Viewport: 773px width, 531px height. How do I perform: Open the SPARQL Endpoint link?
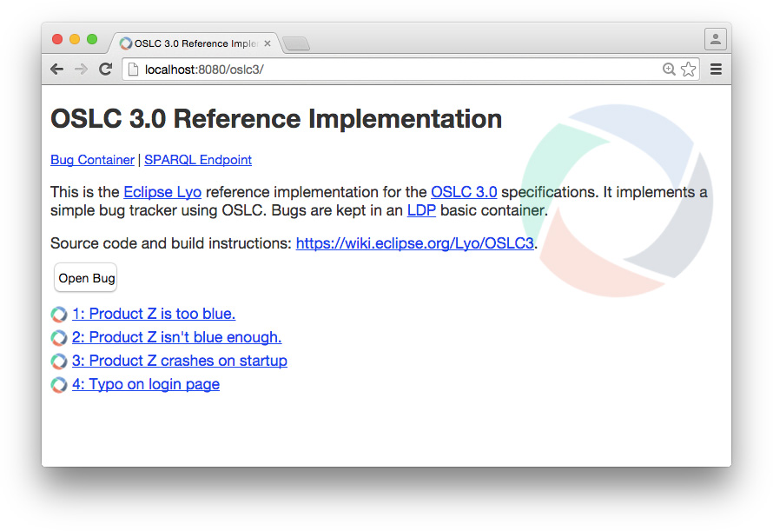(x=198, y=160)
